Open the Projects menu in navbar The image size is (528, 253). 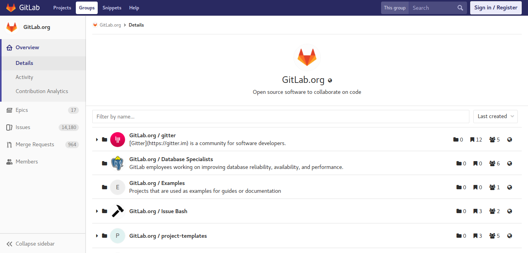pos(62,8)
